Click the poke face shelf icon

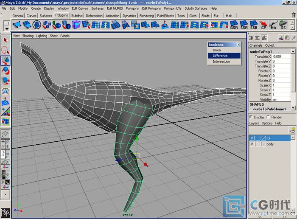pos(165,25)
